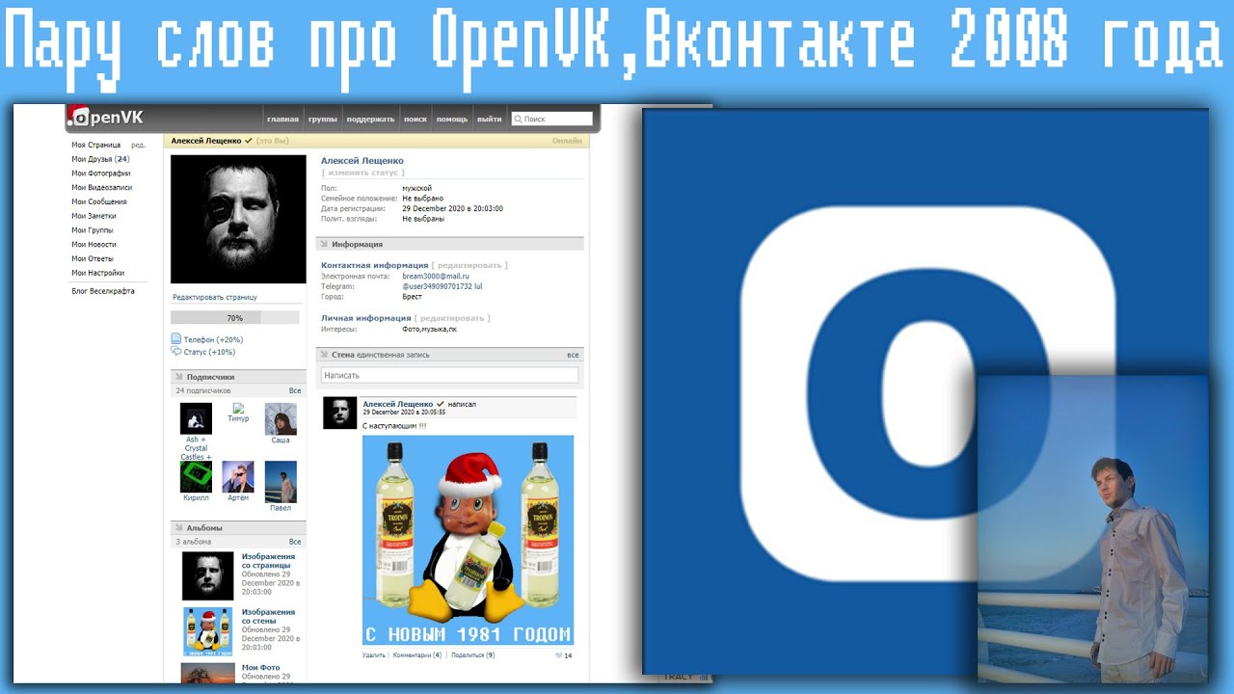Collapse the Информация section arrow

(325, 245)
